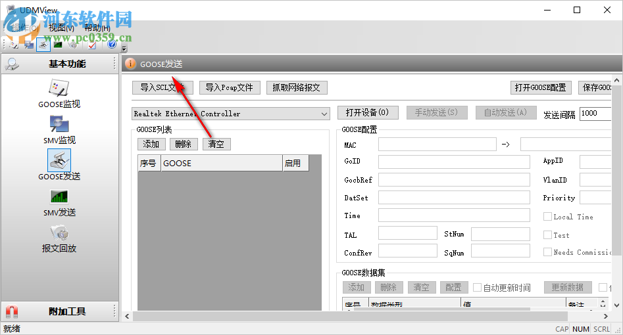Click the GOOSE column header

[222, 163]
